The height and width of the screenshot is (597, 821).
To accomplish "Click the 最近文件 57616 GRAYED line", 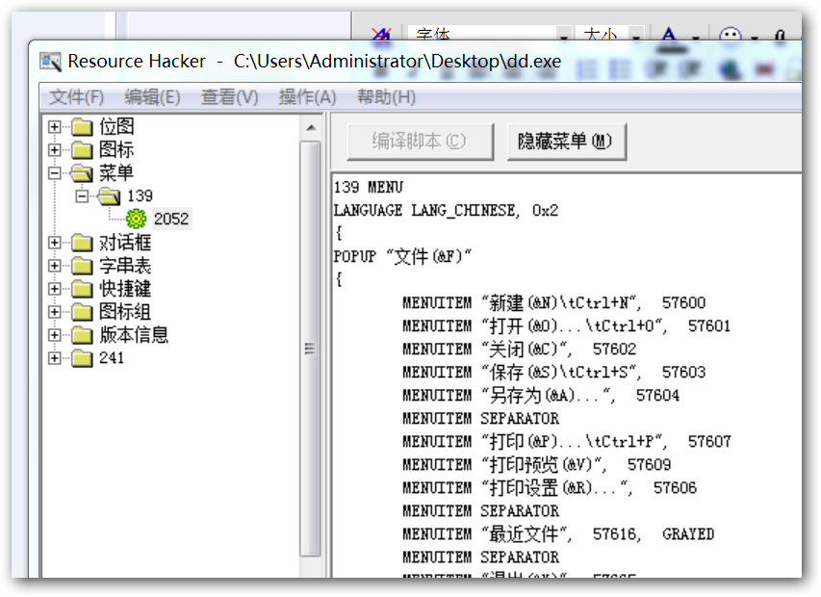I will coord(558,533).
